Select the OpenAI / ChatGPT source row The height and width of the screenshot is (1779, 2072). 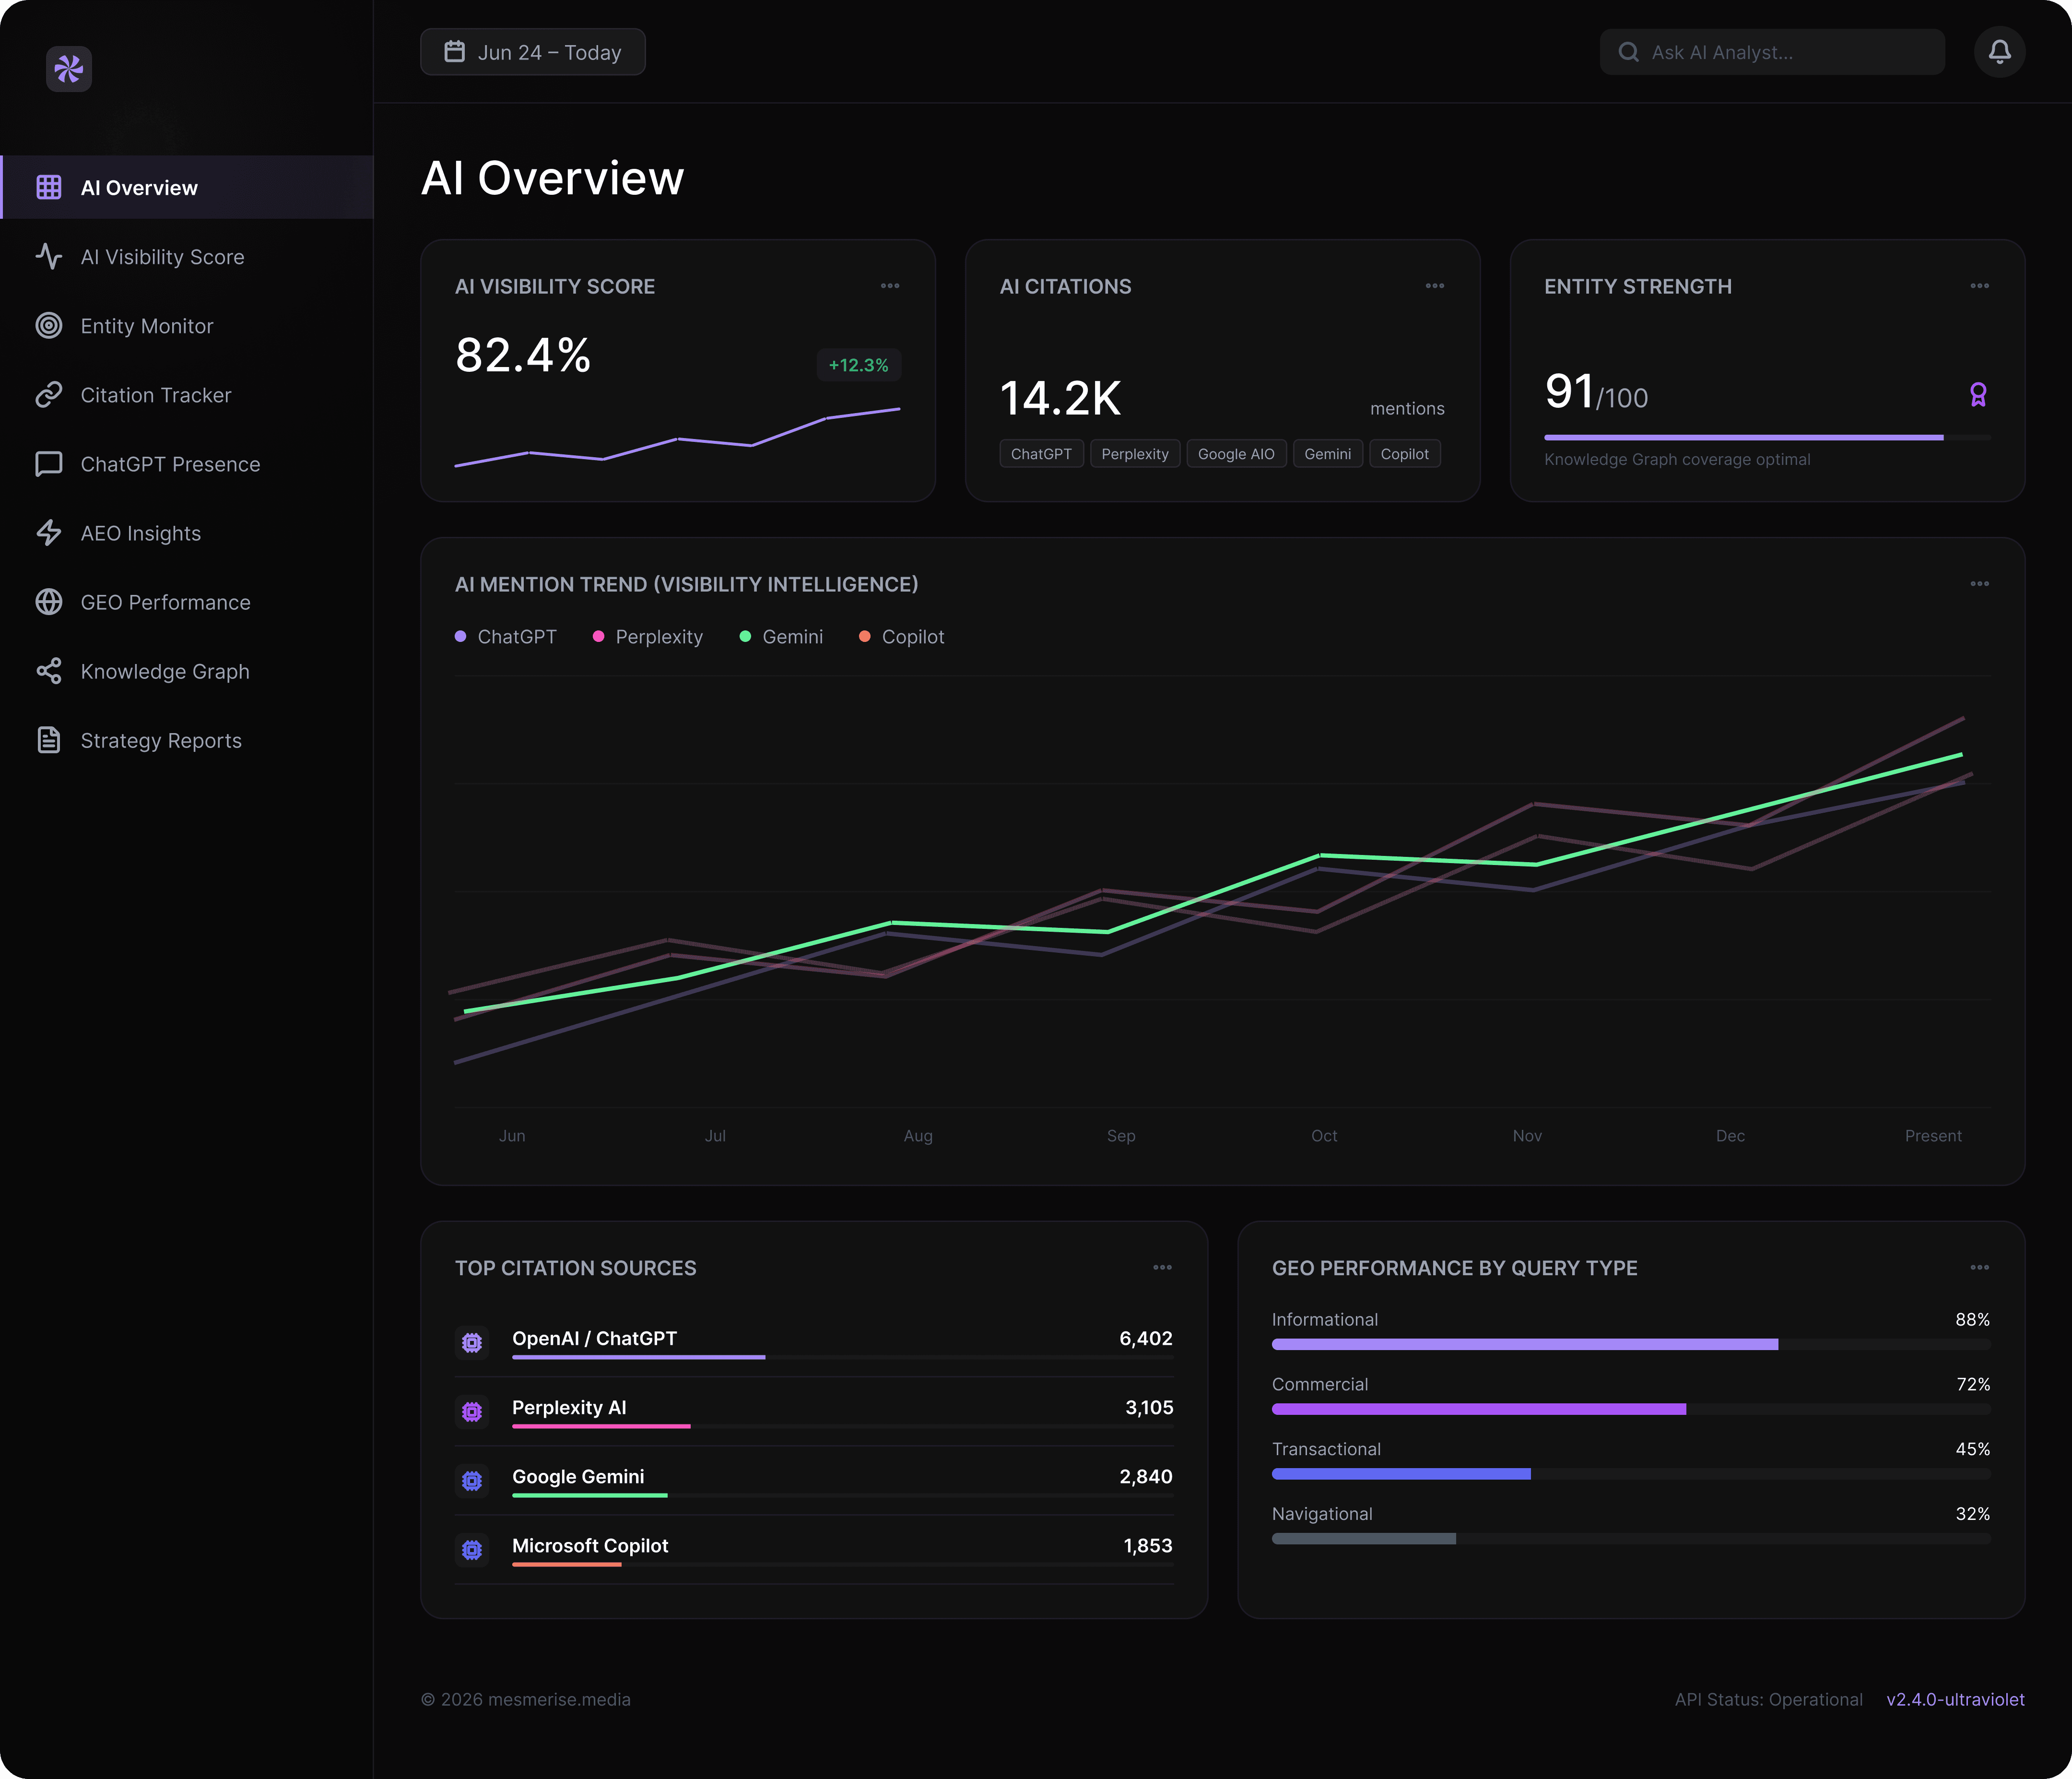coord(814,1343)
